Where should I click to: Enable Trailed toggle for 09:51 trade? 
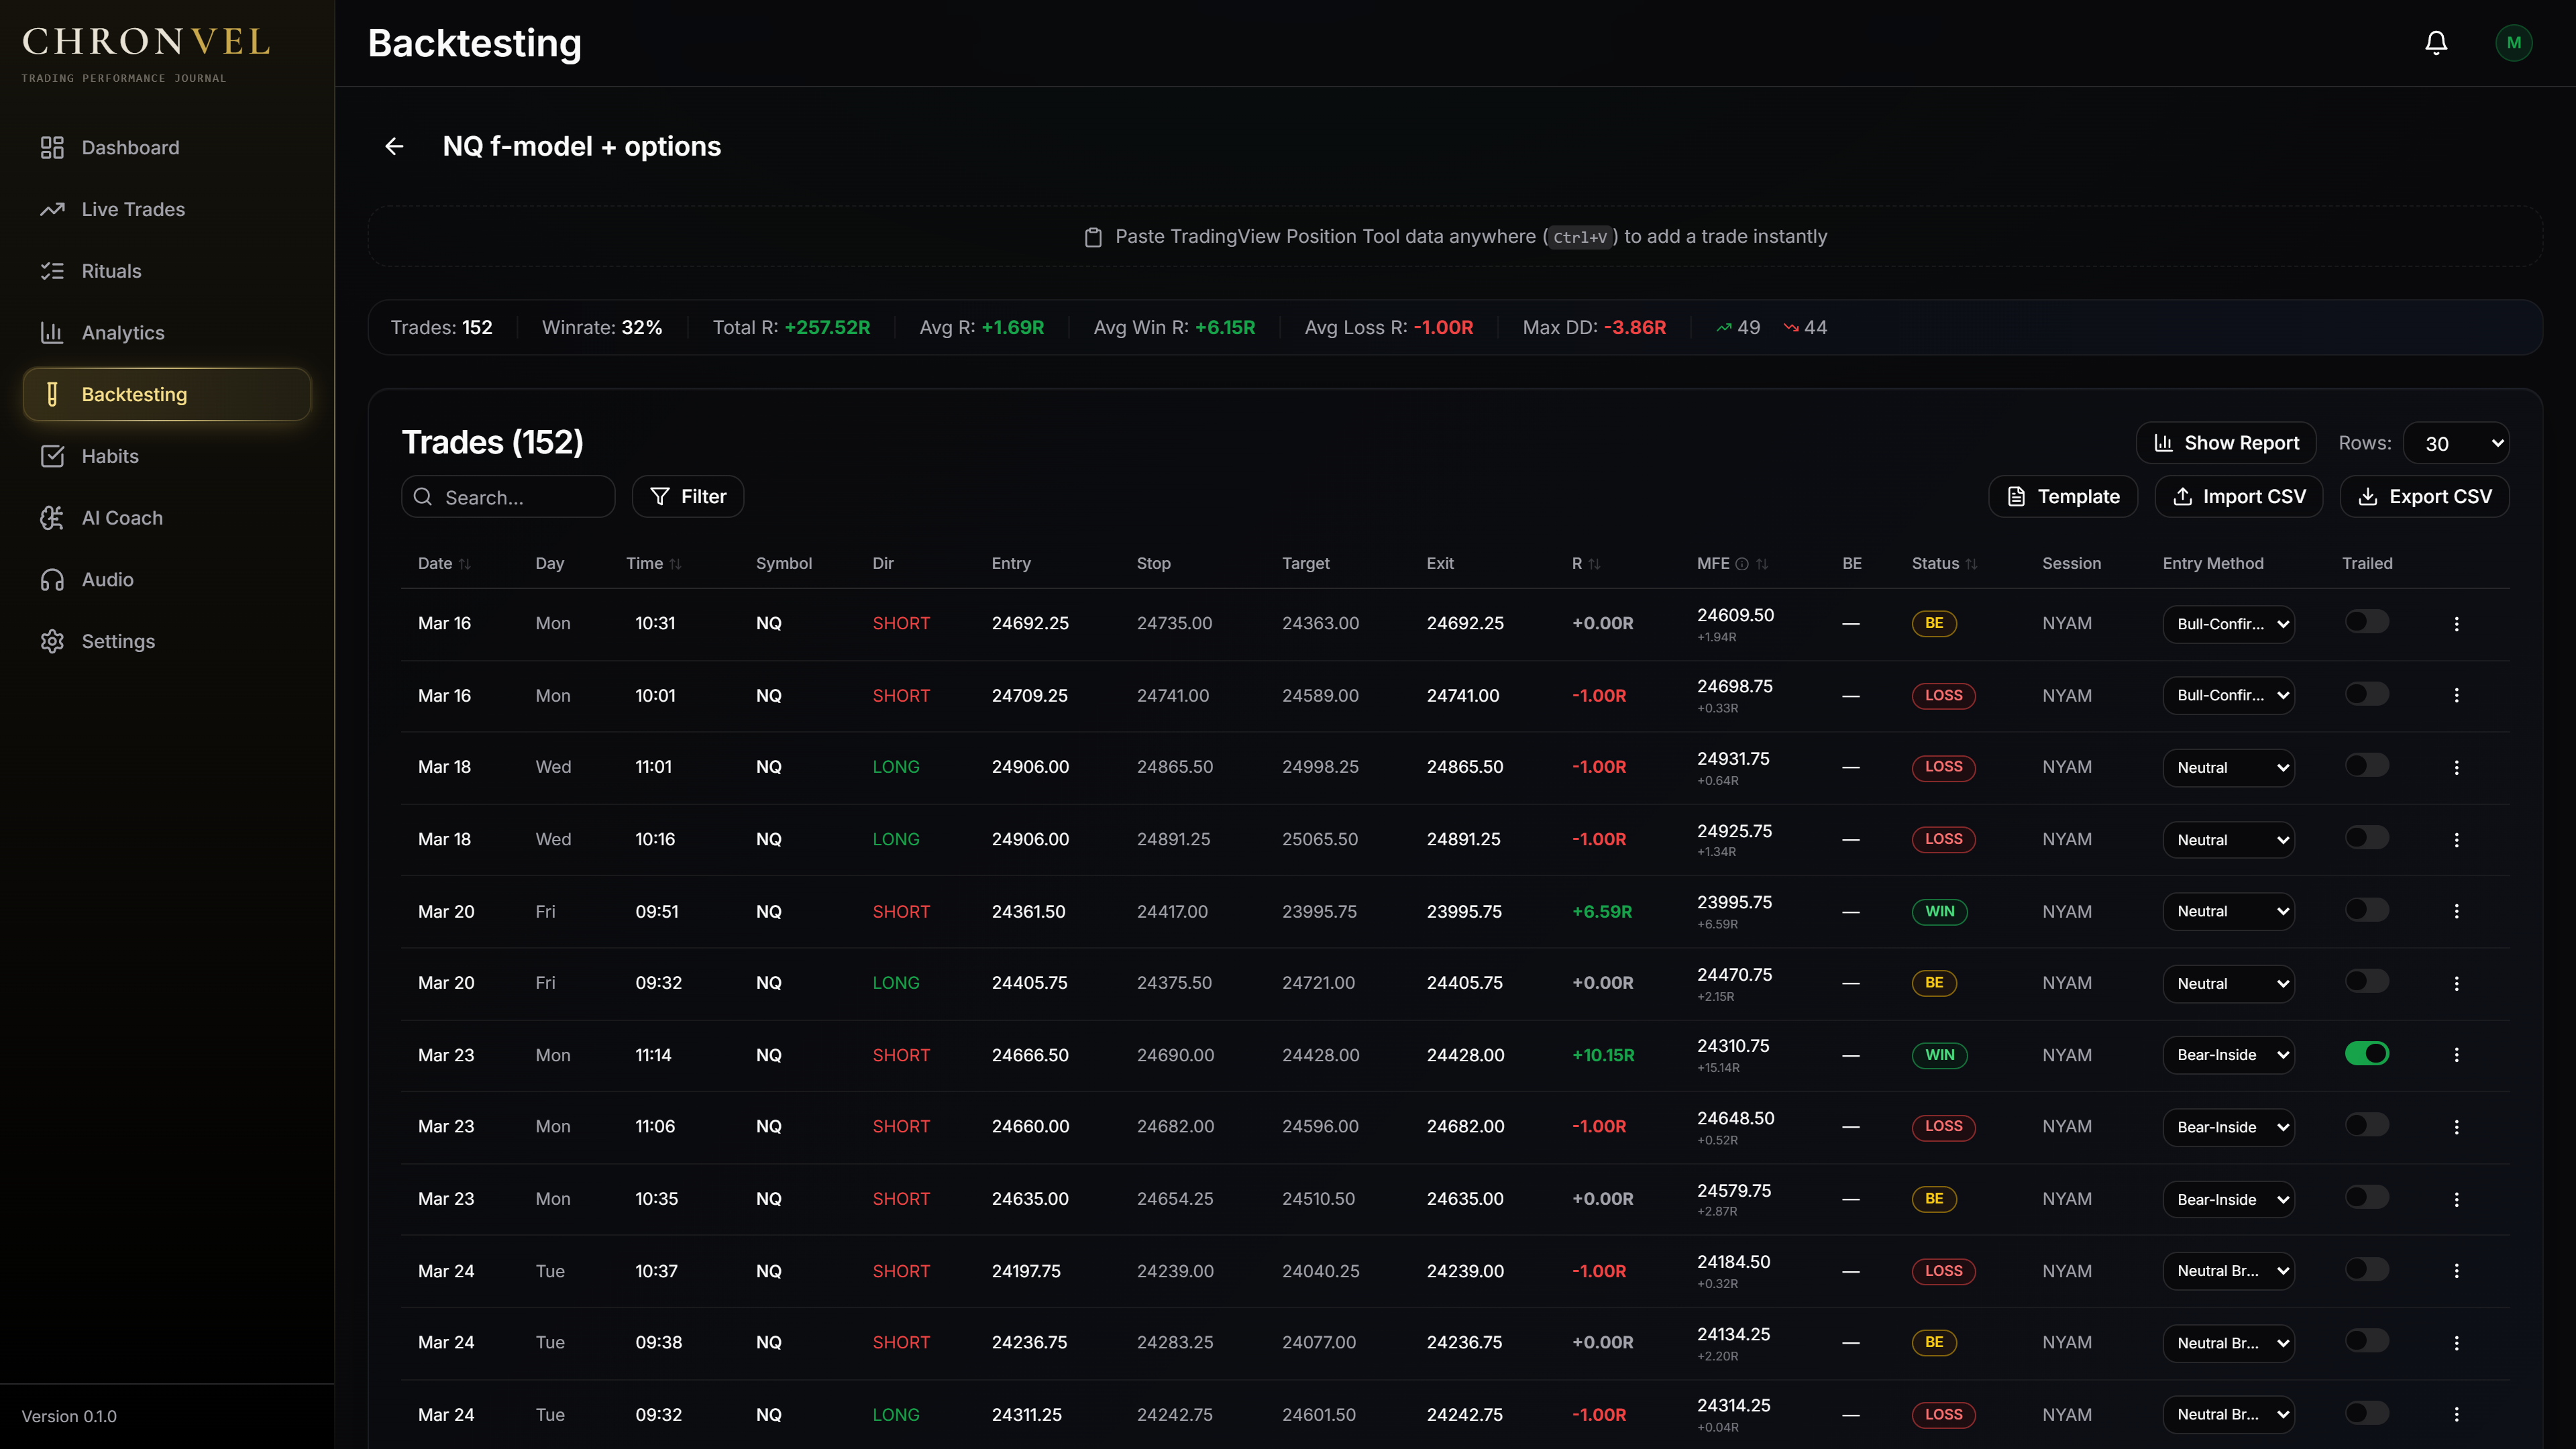click(2366, 910)
